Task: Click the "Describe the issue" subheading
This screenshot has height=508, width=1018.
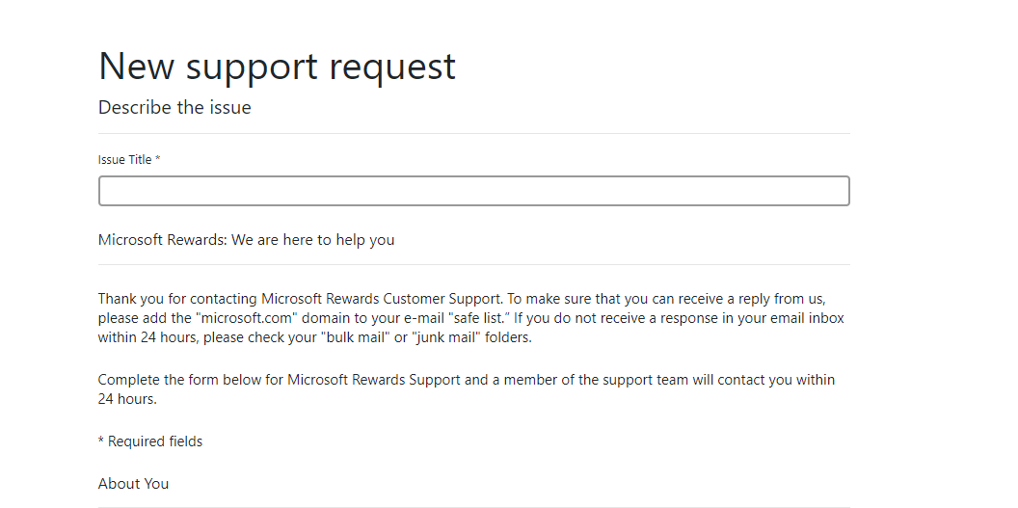Action: point(174,108)
